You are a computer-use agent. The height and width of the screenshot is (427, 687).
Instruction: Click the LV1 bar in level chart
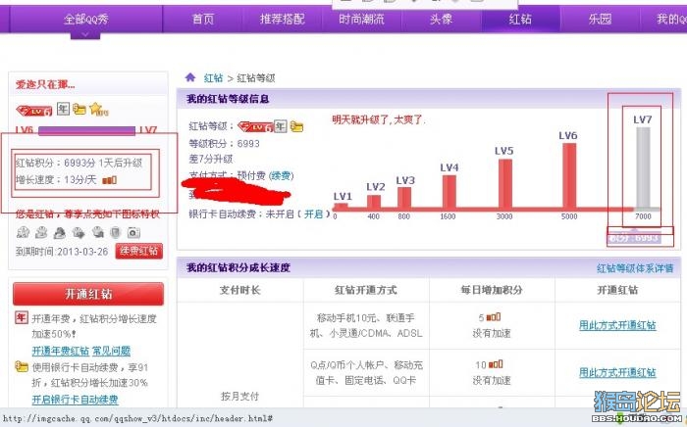(x=341, y=206)
